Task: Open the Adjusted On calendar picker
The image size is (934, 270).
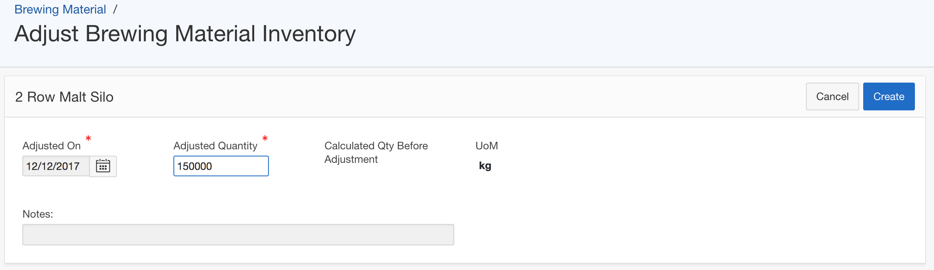Action: (x=103, y=166)
